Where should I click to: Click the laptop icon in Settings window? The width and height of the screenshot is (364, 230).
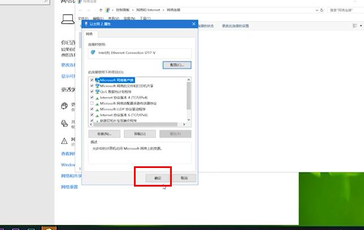[x=68, y=19]
